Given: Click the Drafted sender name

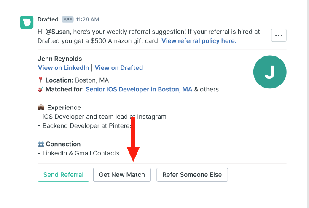Looking at the screenshot, I should (x=48, y=19).
